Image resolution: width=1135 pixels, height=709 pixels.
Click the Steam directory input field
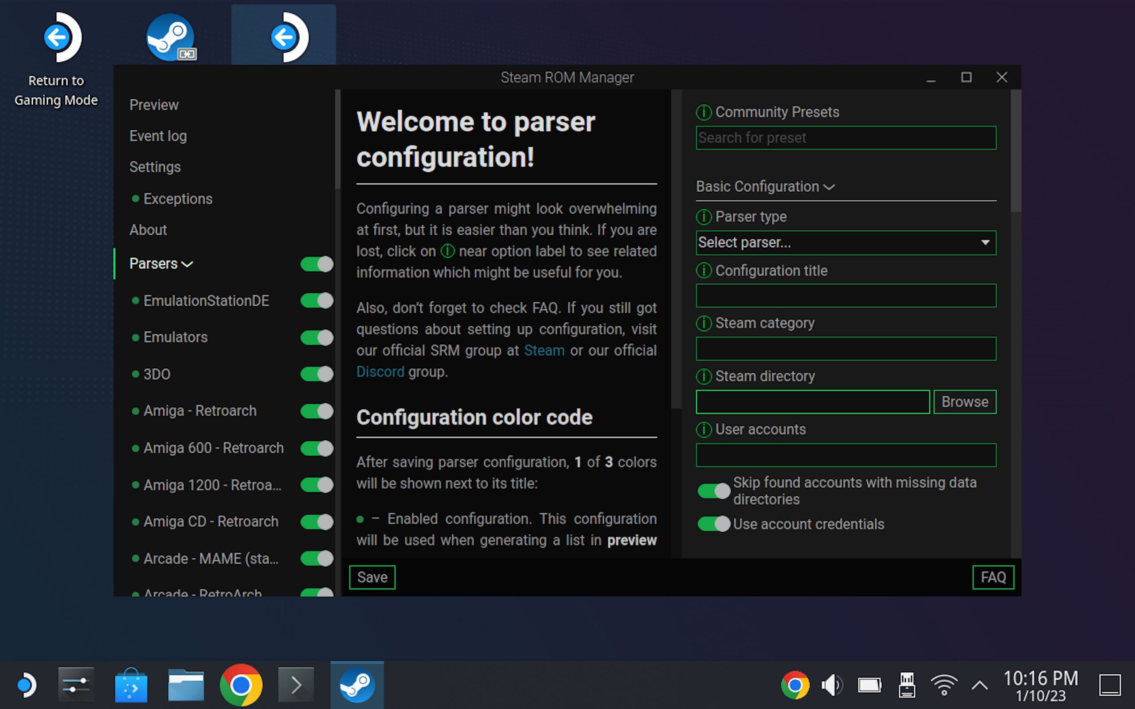pyautogui.click(x=813, y=402)
